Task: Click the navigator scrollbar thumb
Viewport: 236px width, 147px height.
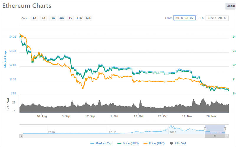Action: point(215,136)
